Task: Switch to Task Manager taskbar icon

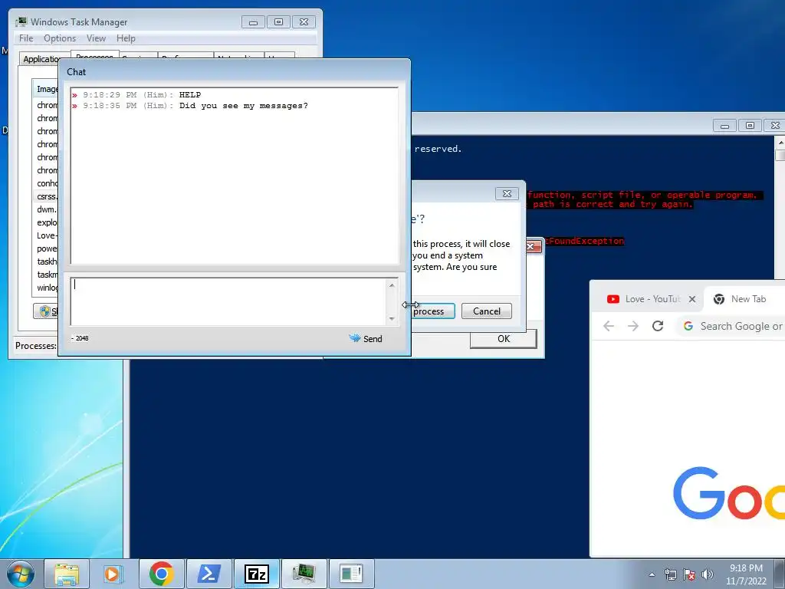Action: tap(304, 574)
